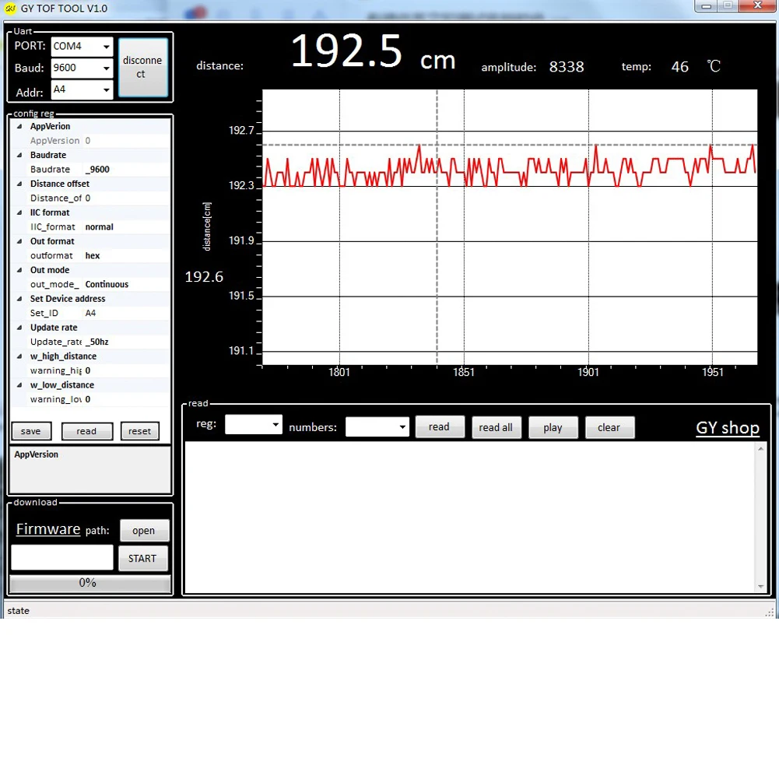Image resolution: width=779 pixels, height=779 pixels.
Task: Open the PORT dropdown showing COM4
Action: click(82, 47)
